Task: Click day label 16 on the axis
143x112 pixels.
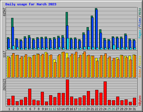Action: (71, 109)
